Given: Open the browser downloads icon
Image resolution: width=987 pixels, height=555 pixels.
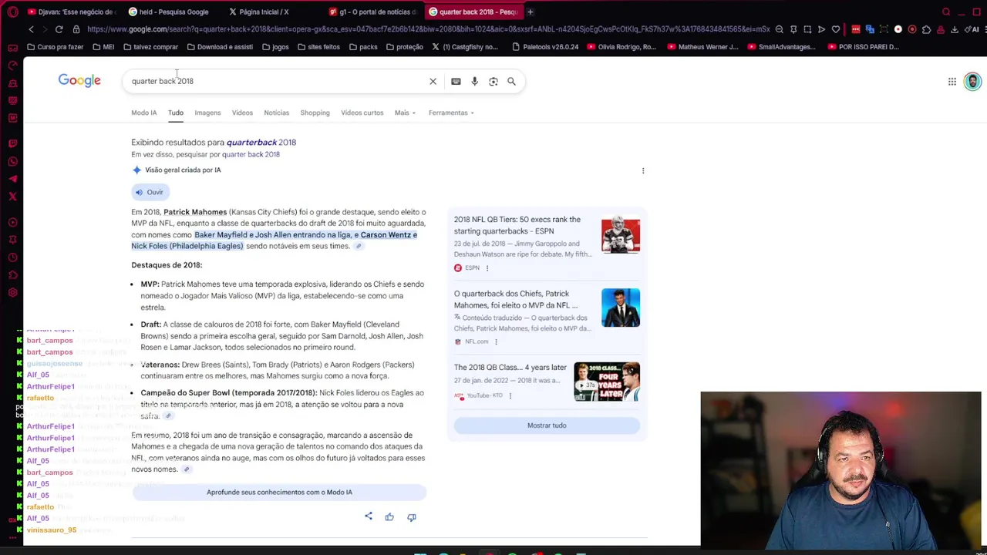Looking at the screenshot, I should tap(955, 29).
